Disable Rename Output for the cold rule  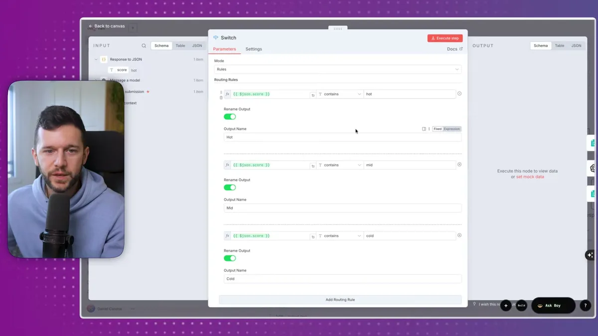coord(230,258)
